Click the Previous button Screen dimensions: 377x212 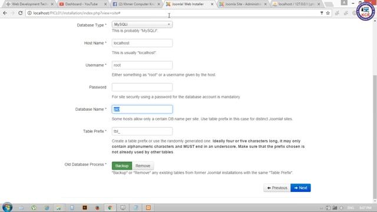pos(277,188)
